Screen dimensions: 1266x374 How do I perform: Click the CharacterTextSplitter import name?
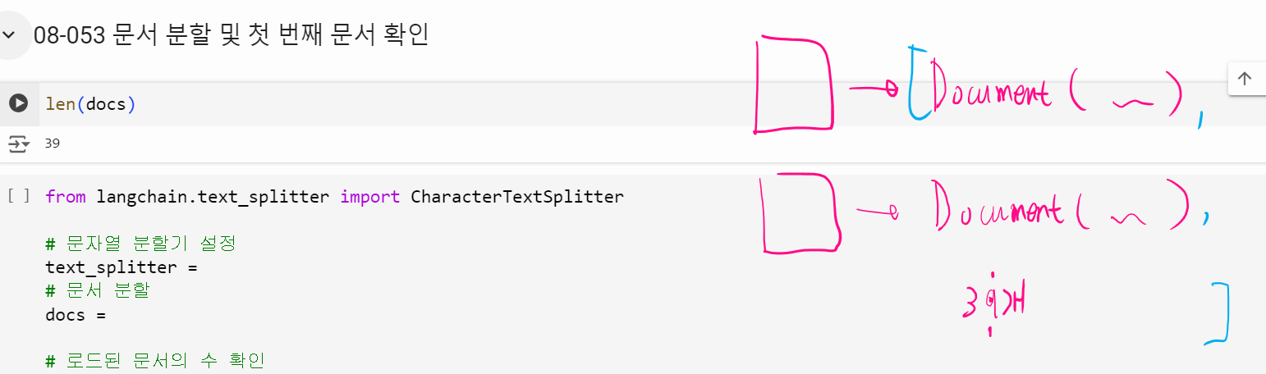(516, 197)
